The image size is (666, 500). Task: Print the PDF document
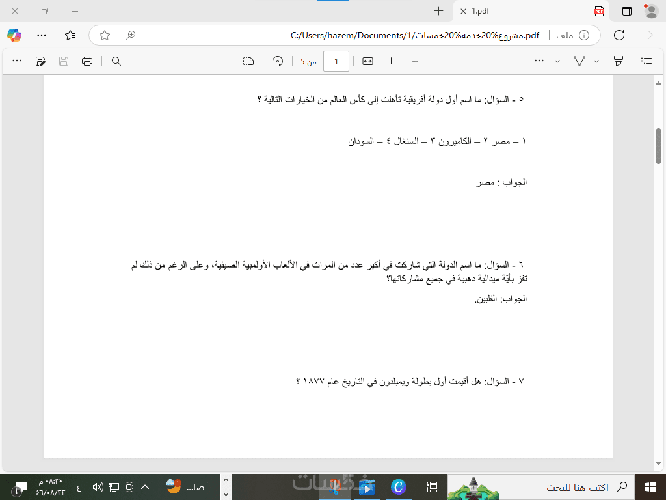[87, 61]
